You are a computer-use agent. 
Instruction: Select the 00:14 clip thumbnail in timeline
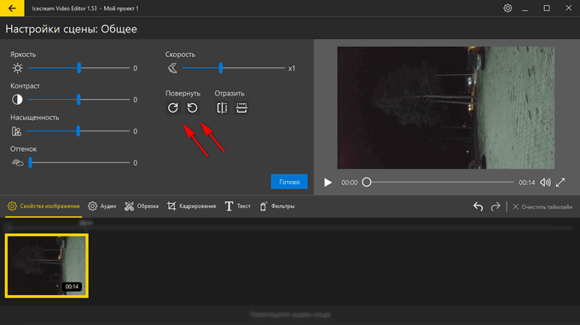pos(47,265)
